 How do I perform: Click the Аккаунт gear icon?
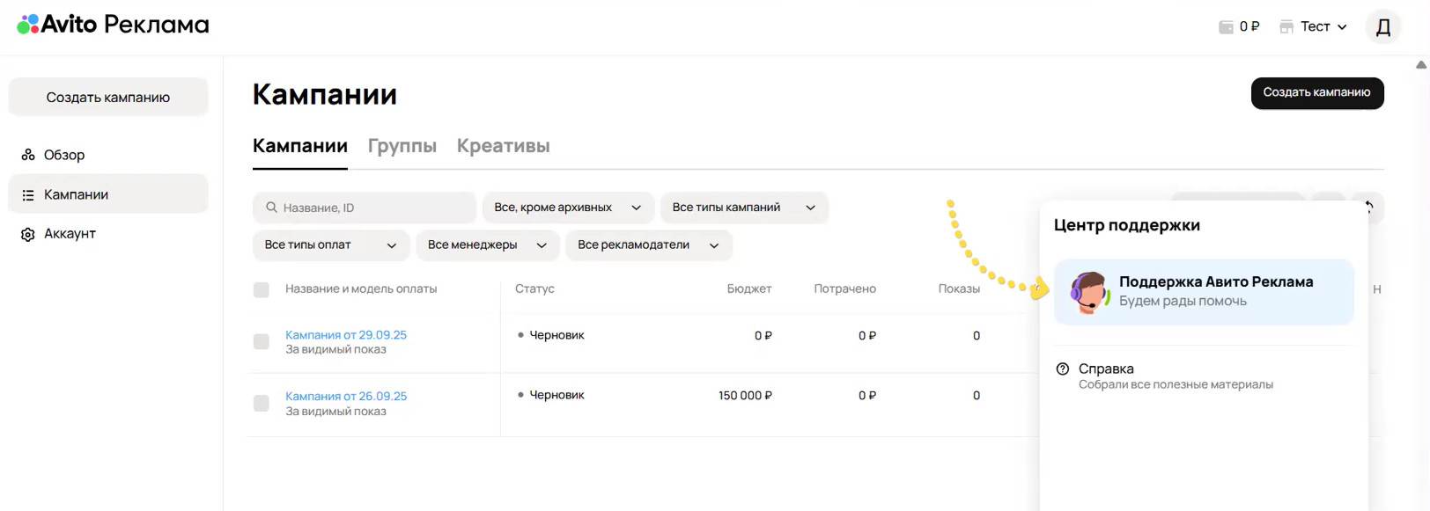pyautogui.click(x=28, y=235)
